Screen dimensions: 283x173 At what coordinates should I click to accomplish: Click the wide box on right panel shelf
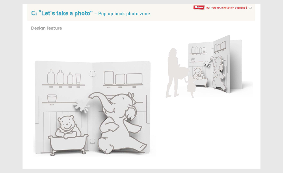tap(134, 79)
